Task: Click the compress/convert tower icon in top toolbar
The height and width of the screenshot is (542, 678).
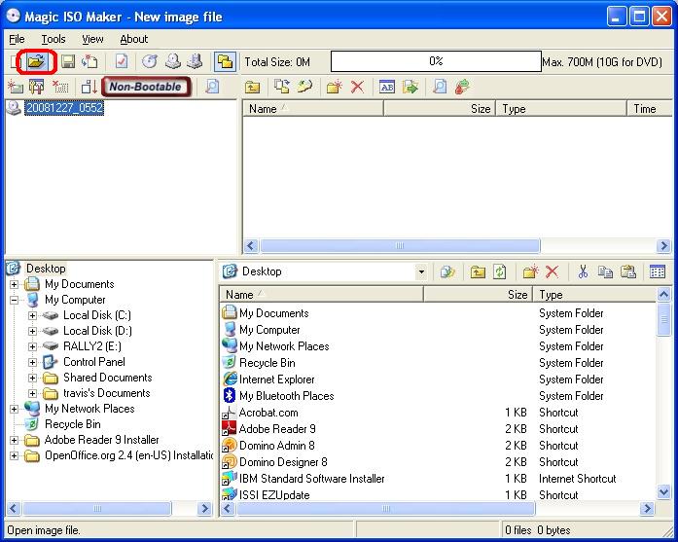Action: tap(195, 62)
